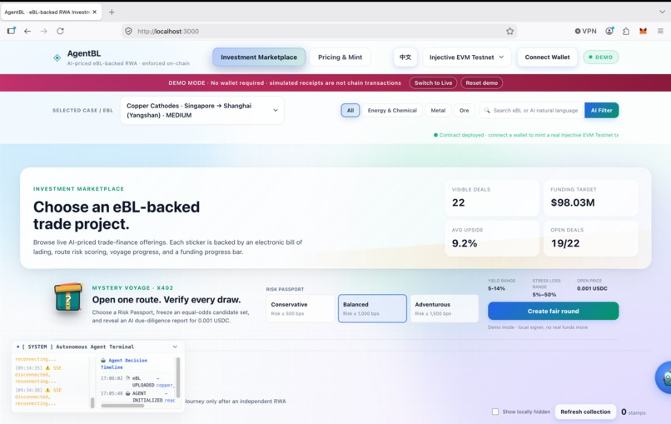Screen dimensions: 671x424
Task: Collapse the Autonomous Agent Terminal chevron
Action: (175, 347)
